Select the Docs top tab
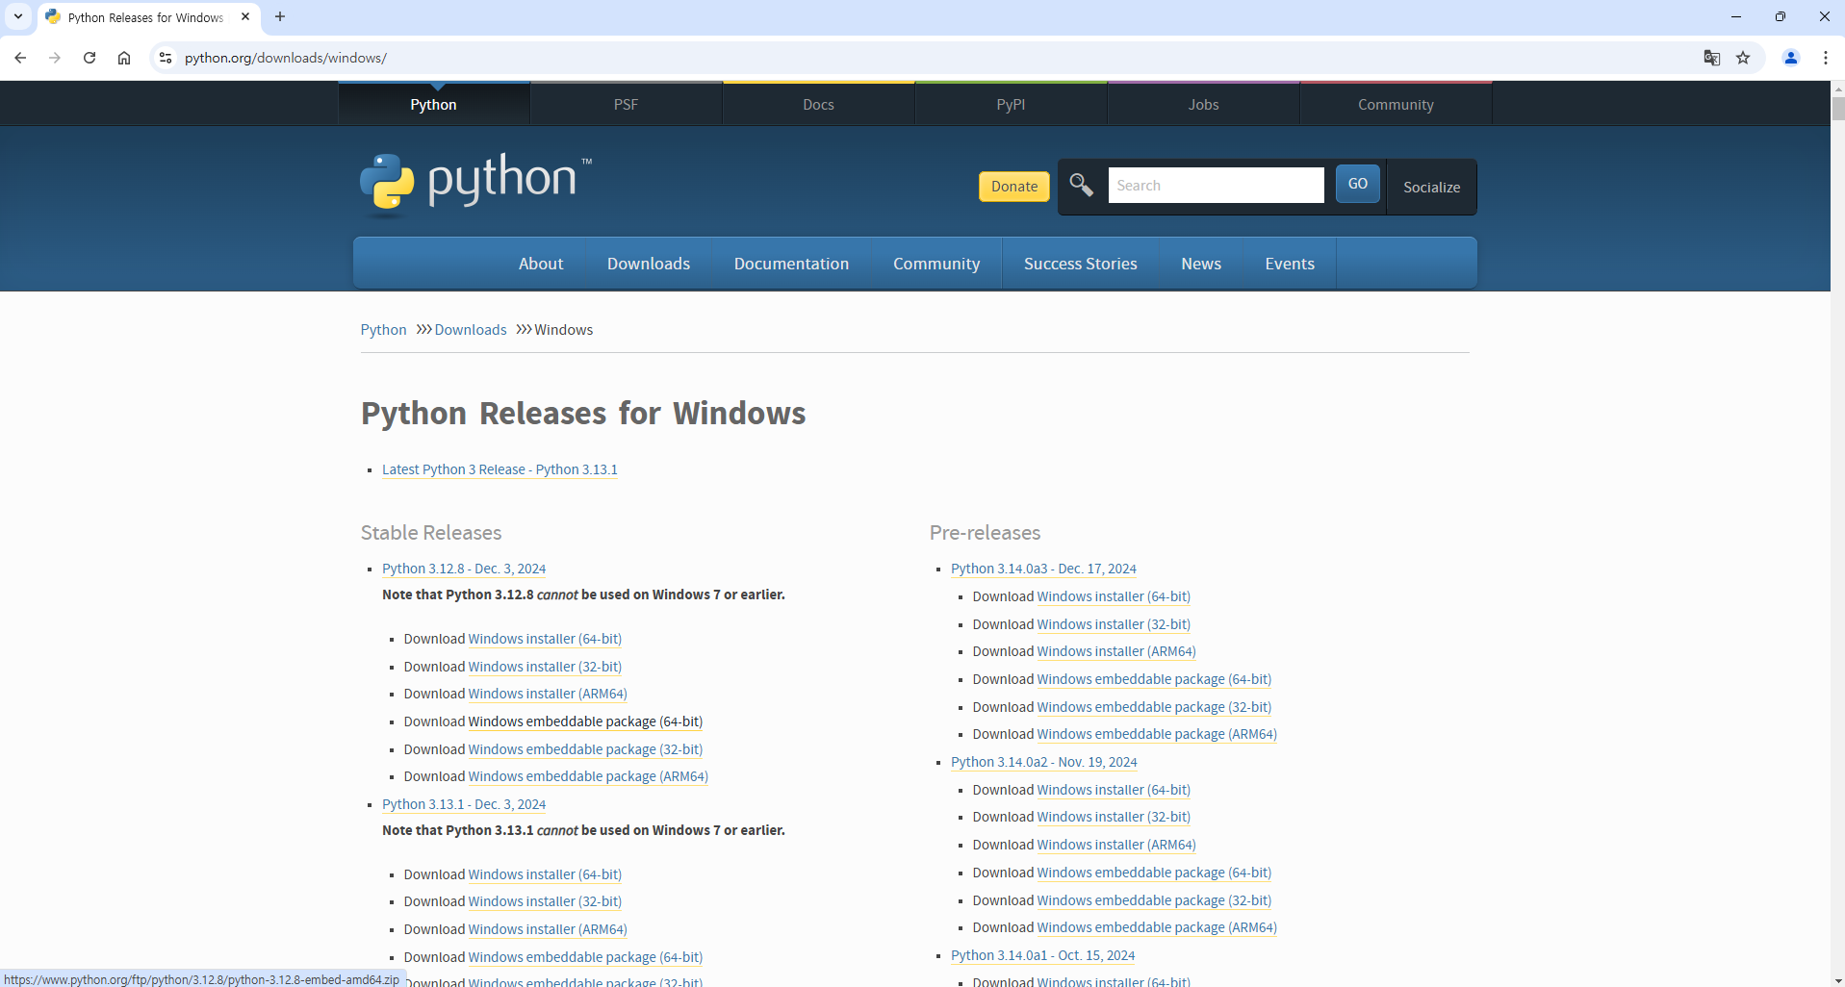1845x987 pixels. click(x=819, y=104)
